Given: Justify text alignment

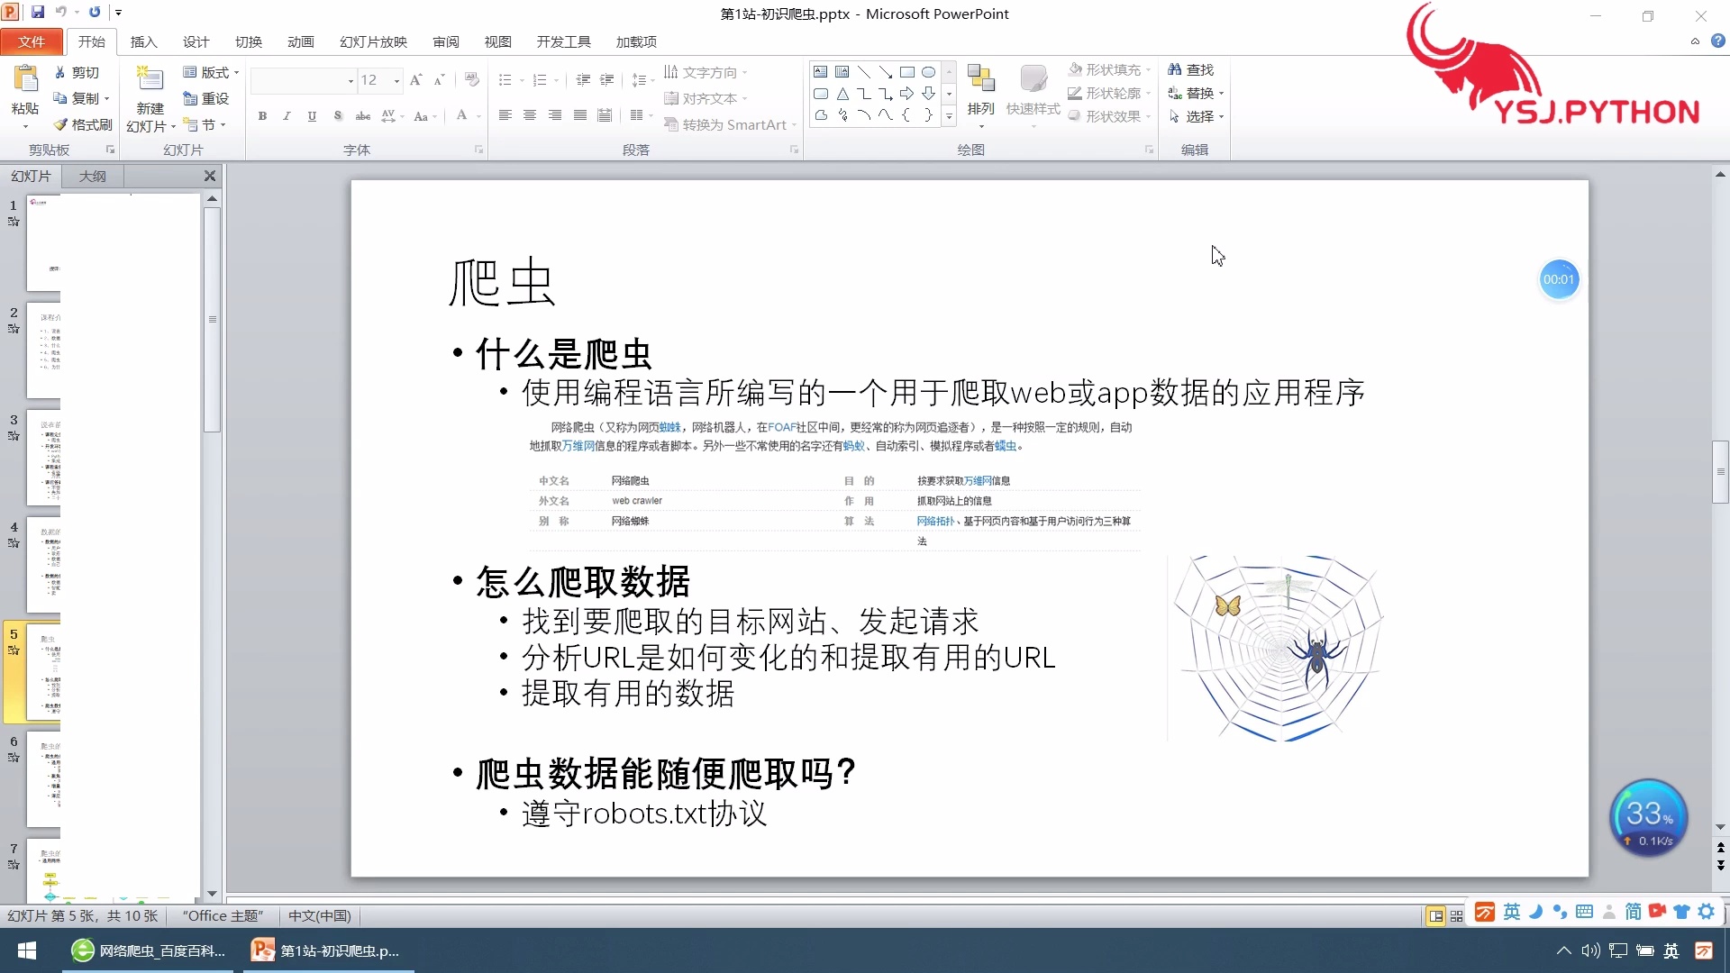Looking at the screenshot, I should [580, 115].
